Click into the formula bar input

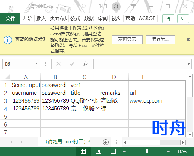coord(140,64)
